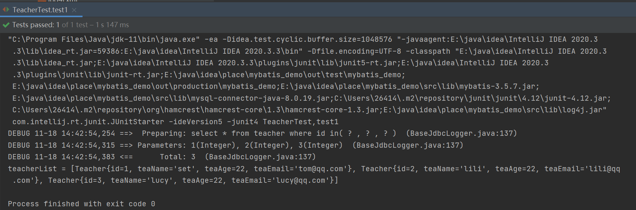This screenshot has height=210, width=636.
Task: Select the TeacherTest.test1 run tab
Action: (x=40, y=10)
